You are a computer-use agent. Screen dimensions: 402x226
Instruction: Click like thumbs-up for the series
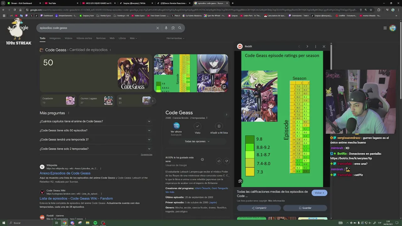(219, 161)
